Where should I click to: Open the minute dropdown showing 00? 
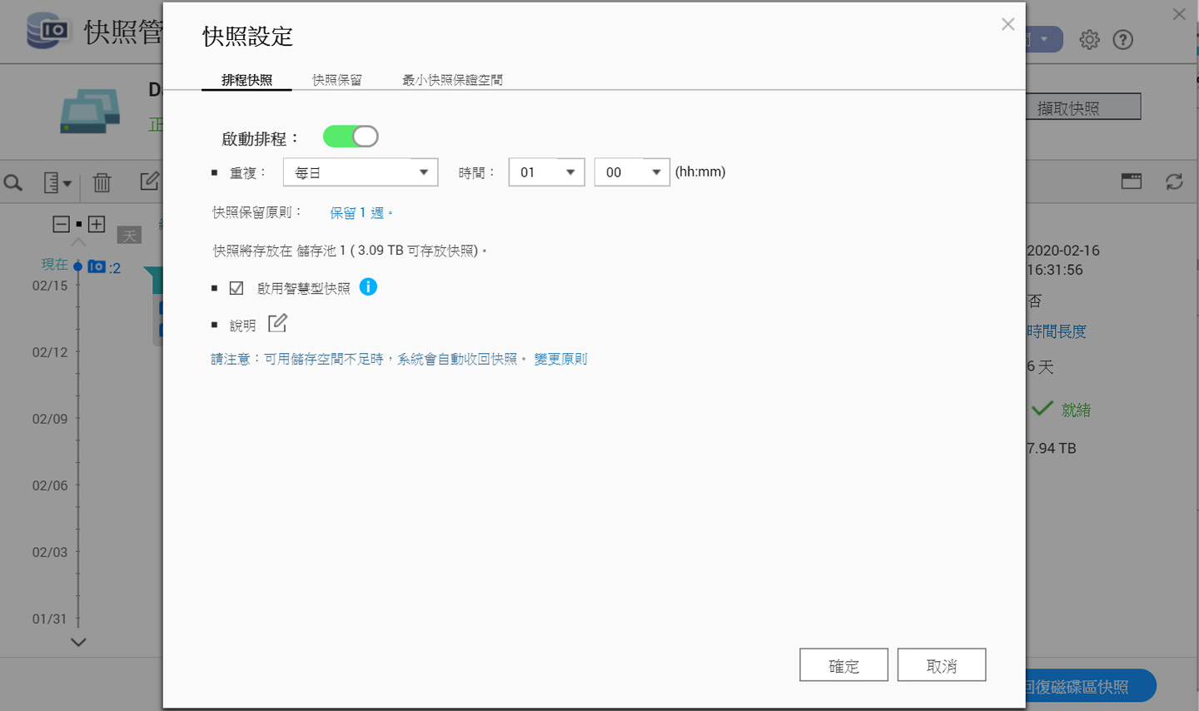(632, 172)
